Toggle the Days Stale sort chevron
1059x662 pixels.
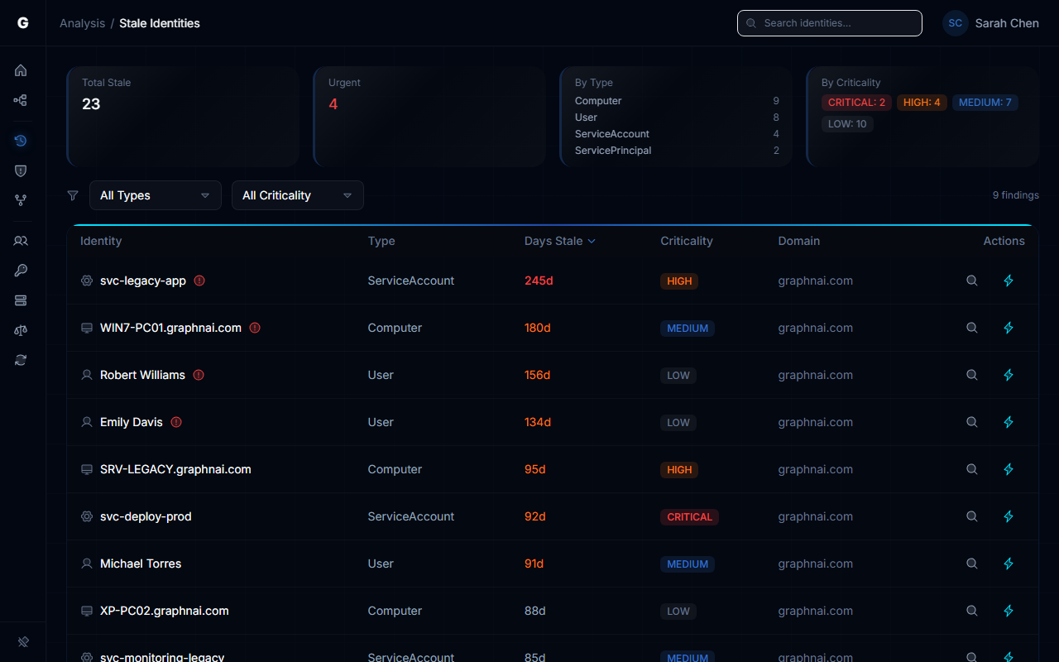point(592,241)
